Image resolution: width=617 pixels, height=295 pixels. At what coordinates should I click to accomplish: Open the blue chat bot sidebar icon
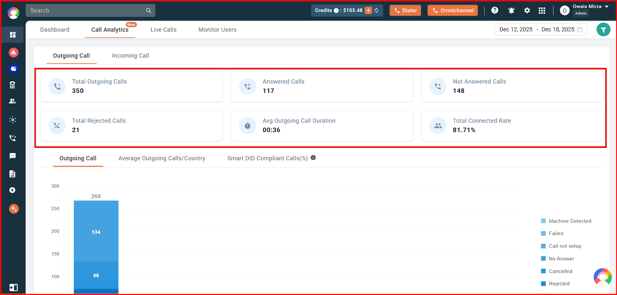pos(13,69)
